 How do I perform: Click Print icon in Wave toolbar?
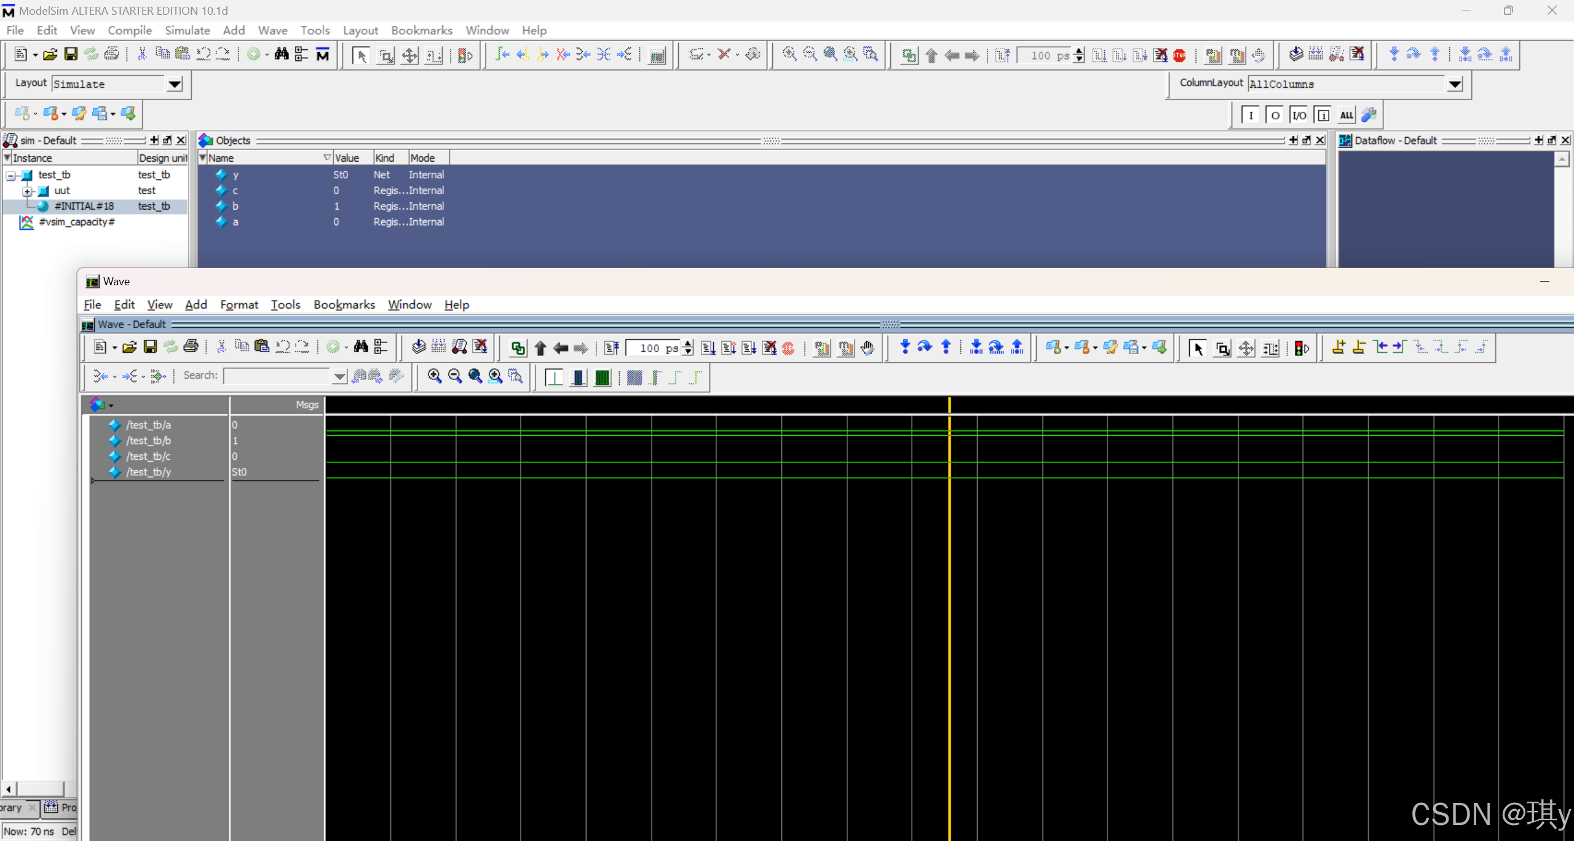click(191, 347)
